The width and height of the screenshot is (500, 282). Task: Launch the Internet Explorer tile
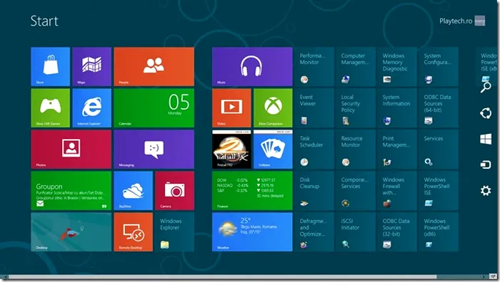92,108
